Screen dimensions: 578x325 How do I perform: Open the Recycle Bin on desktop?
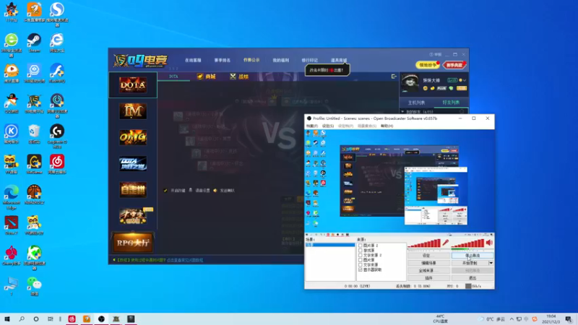[34, 134]
